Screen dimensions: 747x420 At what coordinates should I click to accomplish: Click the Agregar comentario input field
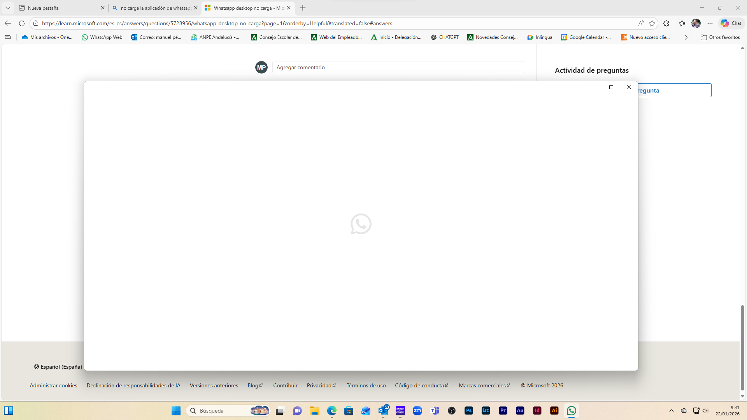click(x=398, y=67)
